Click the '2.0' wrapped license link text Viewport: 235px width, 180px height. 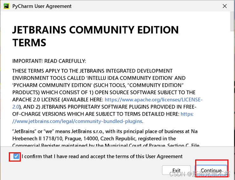tap(16, 107)
